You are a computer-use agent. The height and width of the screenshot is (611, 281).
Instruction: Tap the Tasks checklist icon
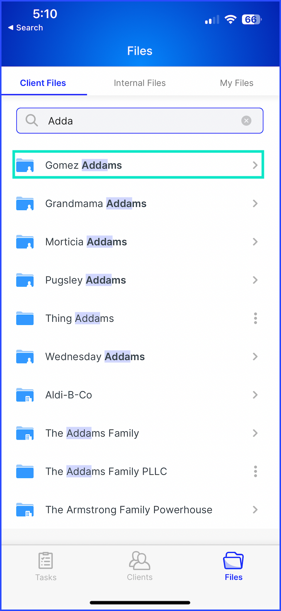[46, 560]
